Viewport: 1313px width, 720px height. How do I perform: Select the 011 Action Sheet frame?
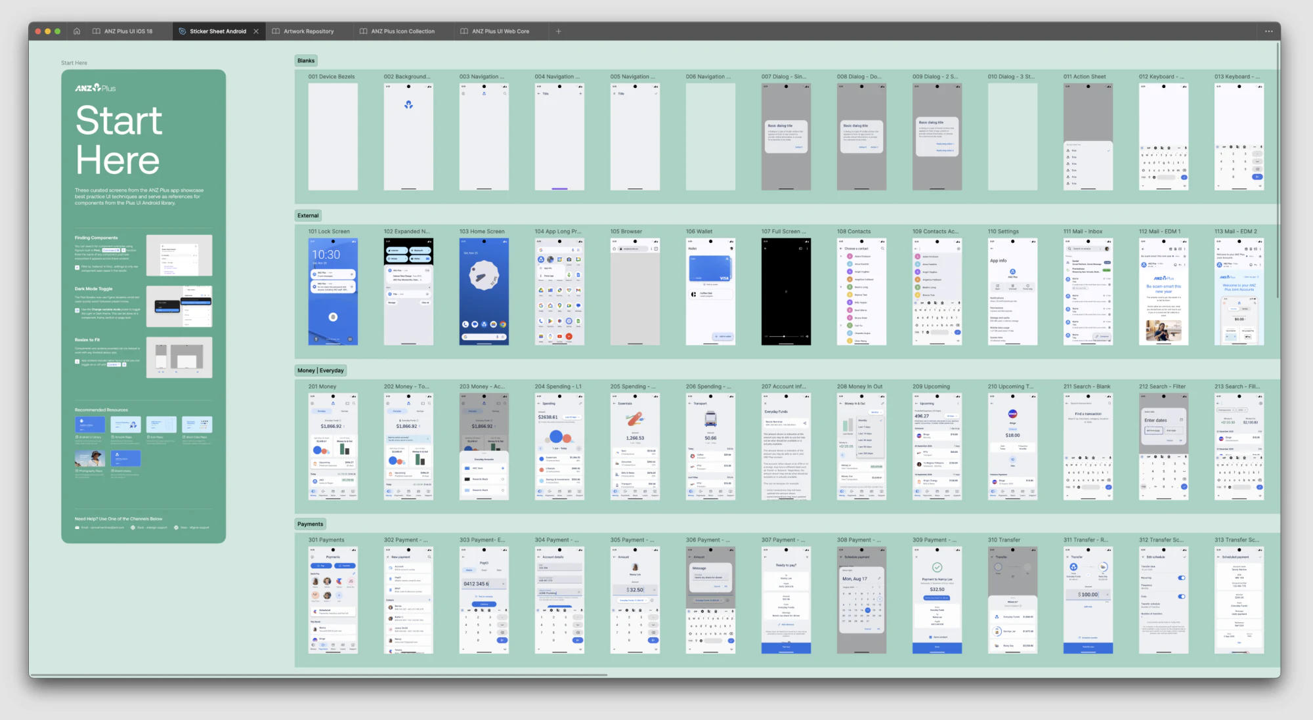pos(1088,137)
